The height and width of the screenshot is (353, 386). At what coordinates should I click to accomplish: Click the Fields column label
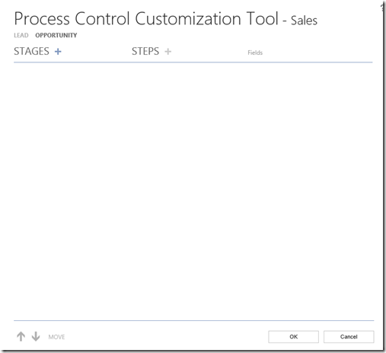(x=255, y=52)
